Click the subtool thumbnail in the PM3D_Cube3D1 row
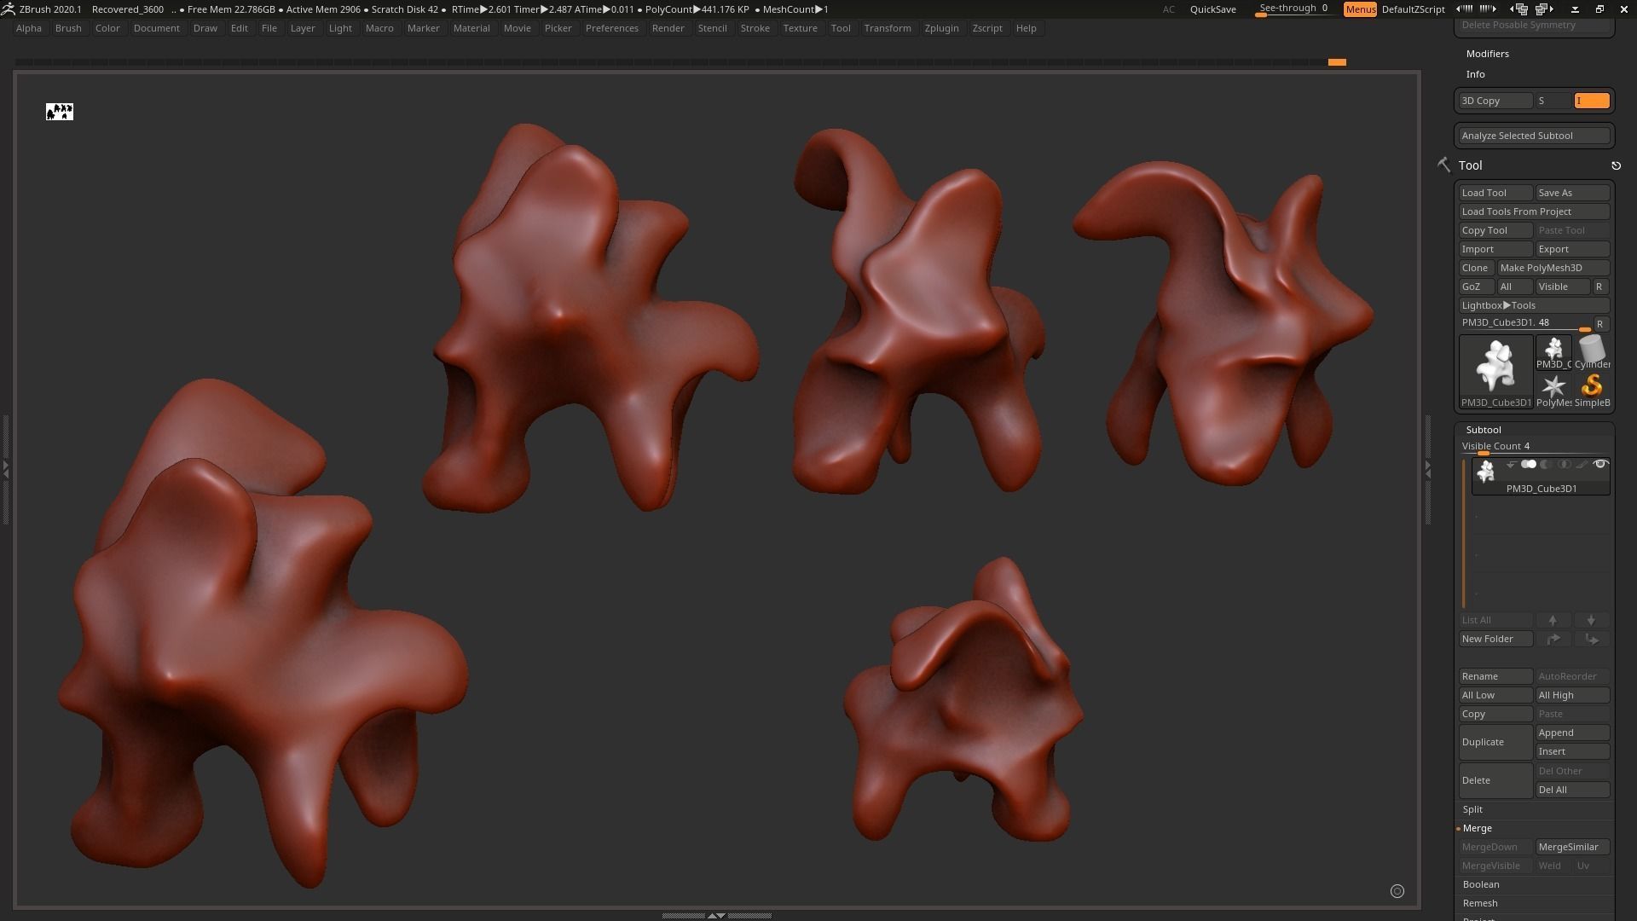1637x921 pixels. (x=1486, y=472)
